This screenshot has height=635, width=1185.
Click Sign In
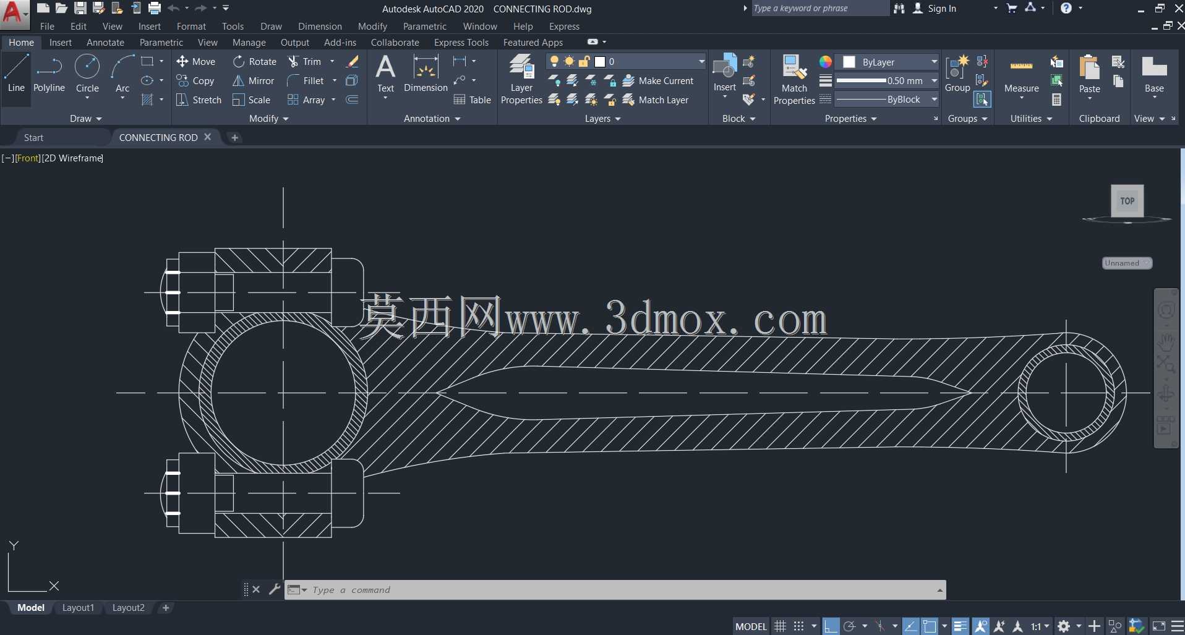(934, 9)
